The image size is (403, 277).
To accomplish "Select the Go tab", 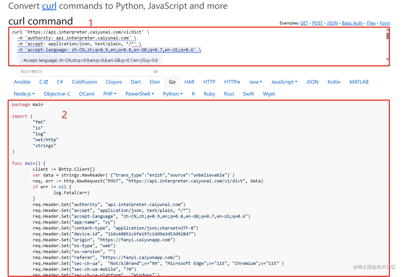I will click(172, 82).
